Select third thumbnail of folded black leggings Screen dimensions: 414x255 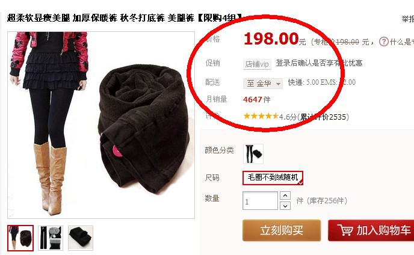(x=81, y=238)
